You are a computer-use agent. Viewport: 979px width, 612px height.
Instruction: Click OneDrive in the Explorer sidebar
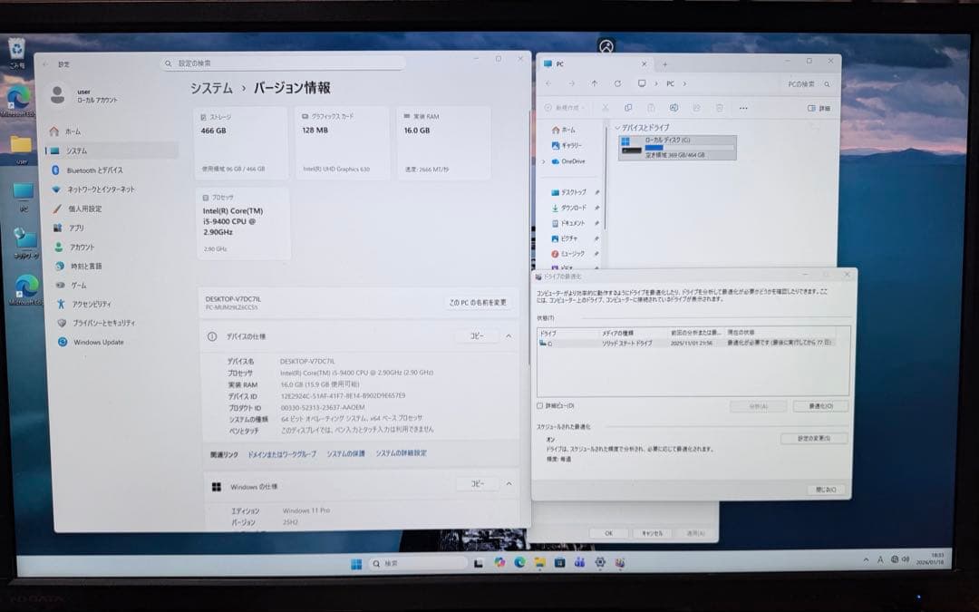[x=572, y=160]
